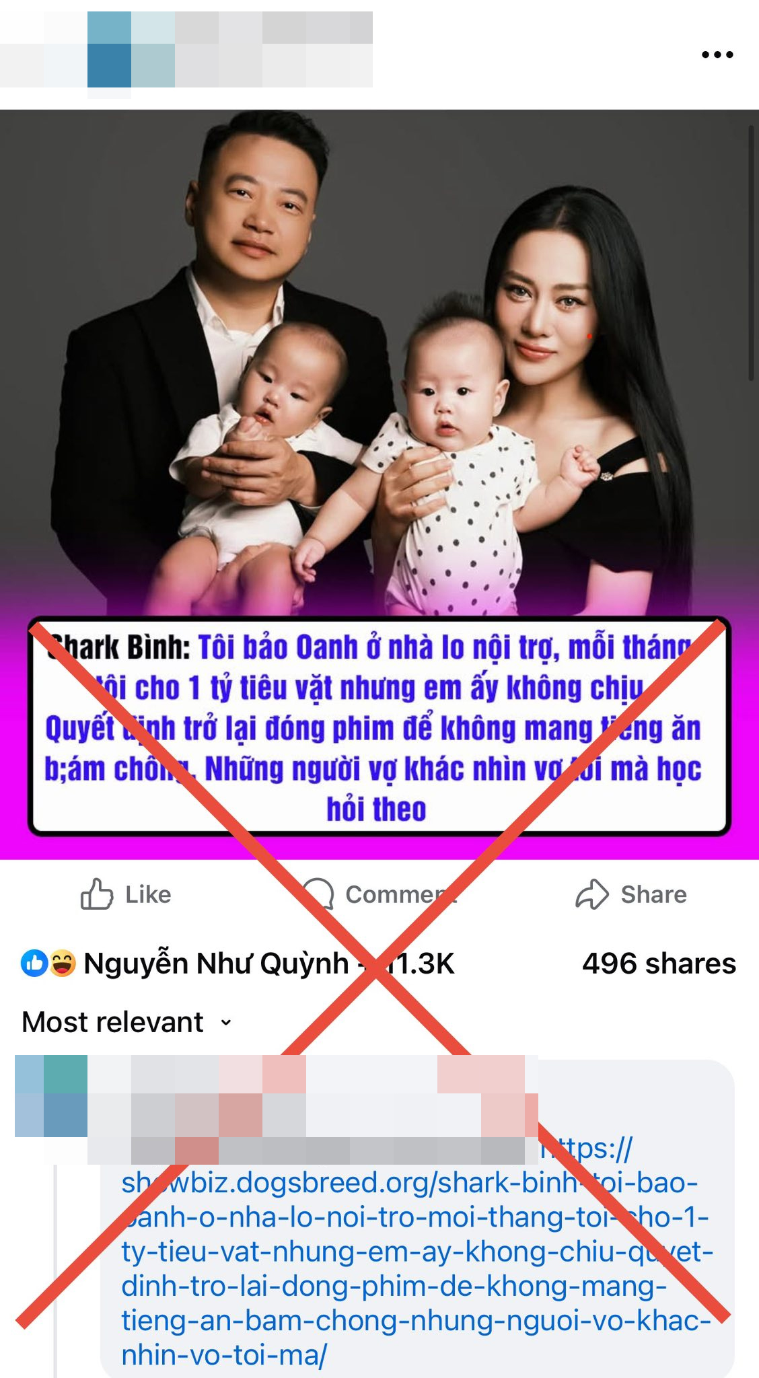
Task: Open the 496 shares list
Action: [659, 964]
